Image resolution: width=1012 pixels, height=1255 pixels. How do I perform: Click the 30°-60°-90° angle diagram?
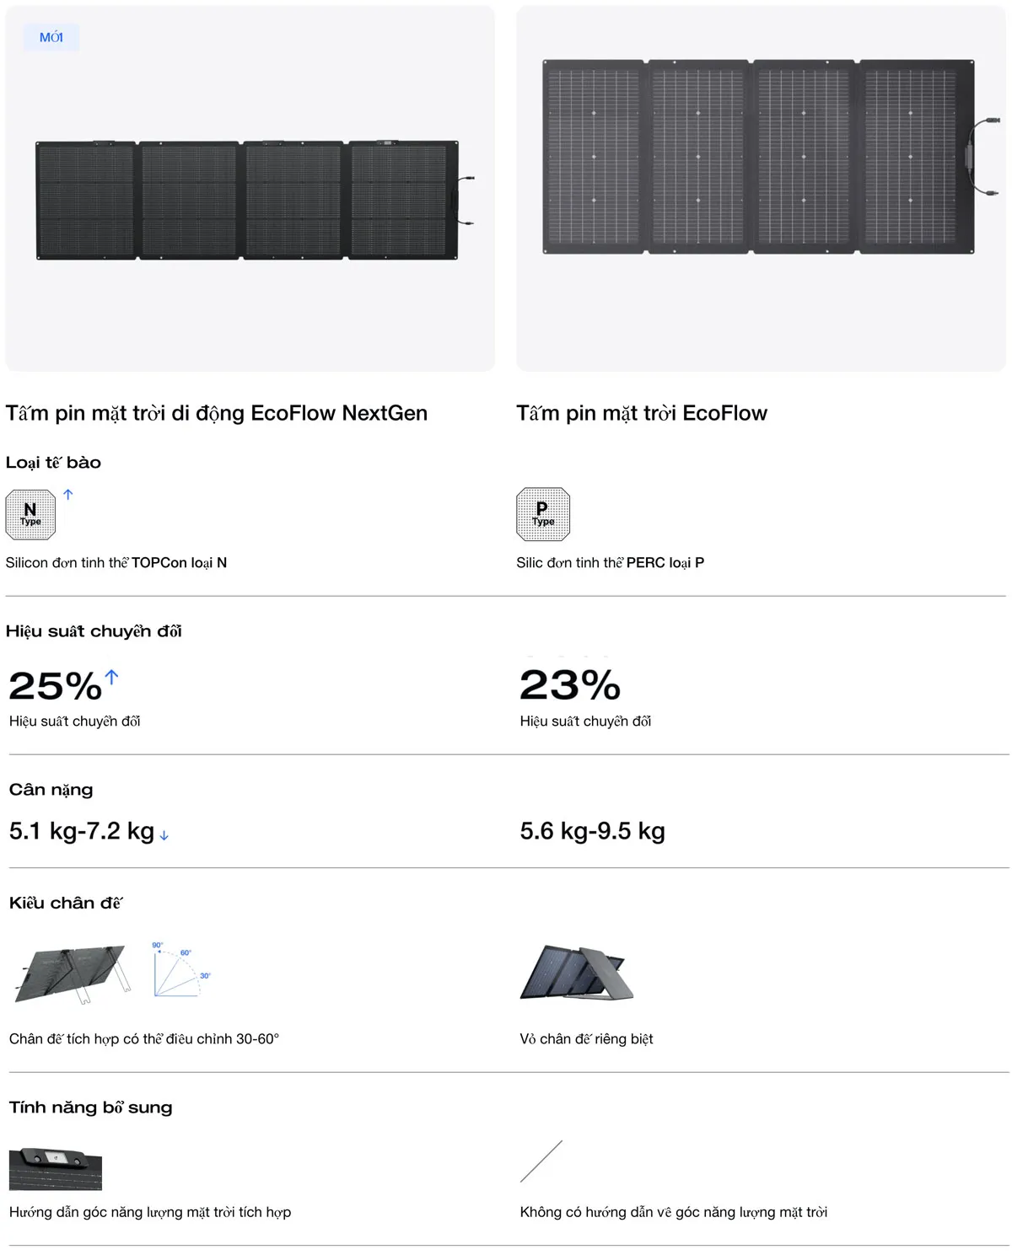(x=181, y=970)
